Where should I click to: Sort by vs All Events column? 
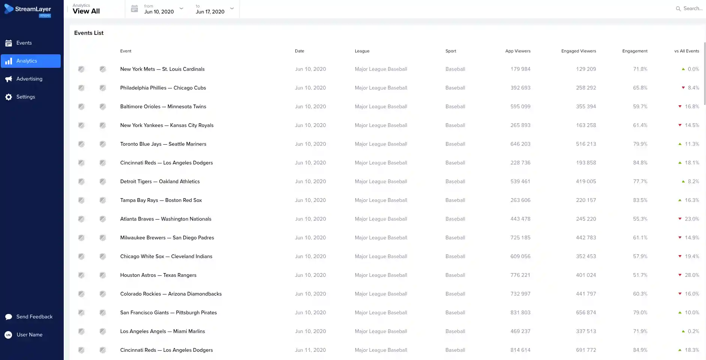point(687,51)
